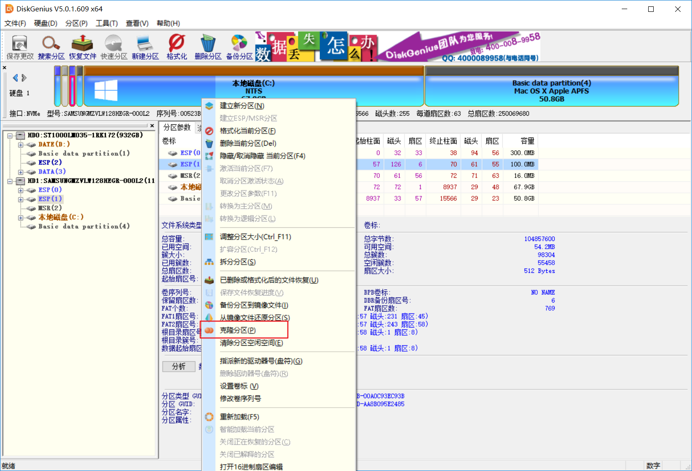Select the 格式化 format toolbar icon
This screenshot has width=692, height=471.
point(177,47)
